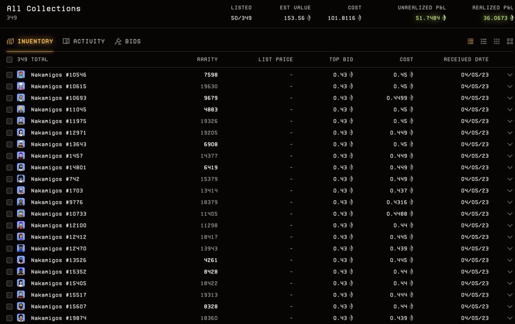Viewport: 515px width, 324px height.
Task: Check the box for Nakamigos #10693
Action: pos(9,98)
